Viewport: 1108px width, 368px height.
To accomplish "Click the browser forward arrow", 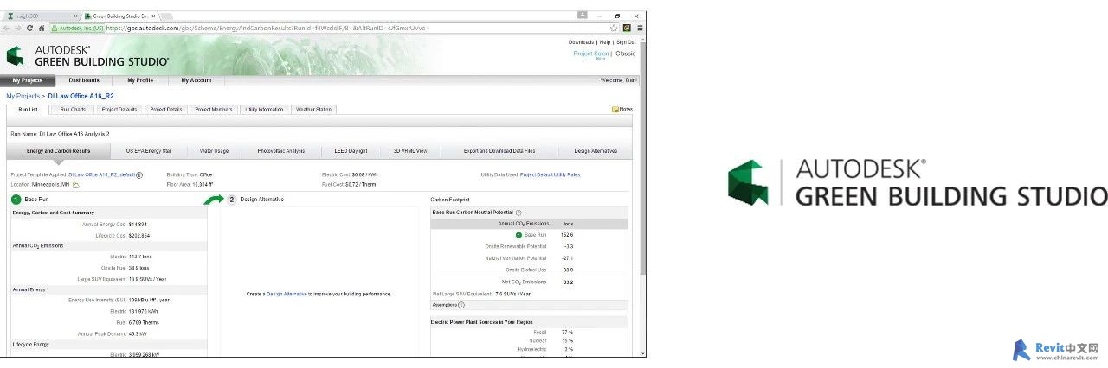I will point(18,28).
